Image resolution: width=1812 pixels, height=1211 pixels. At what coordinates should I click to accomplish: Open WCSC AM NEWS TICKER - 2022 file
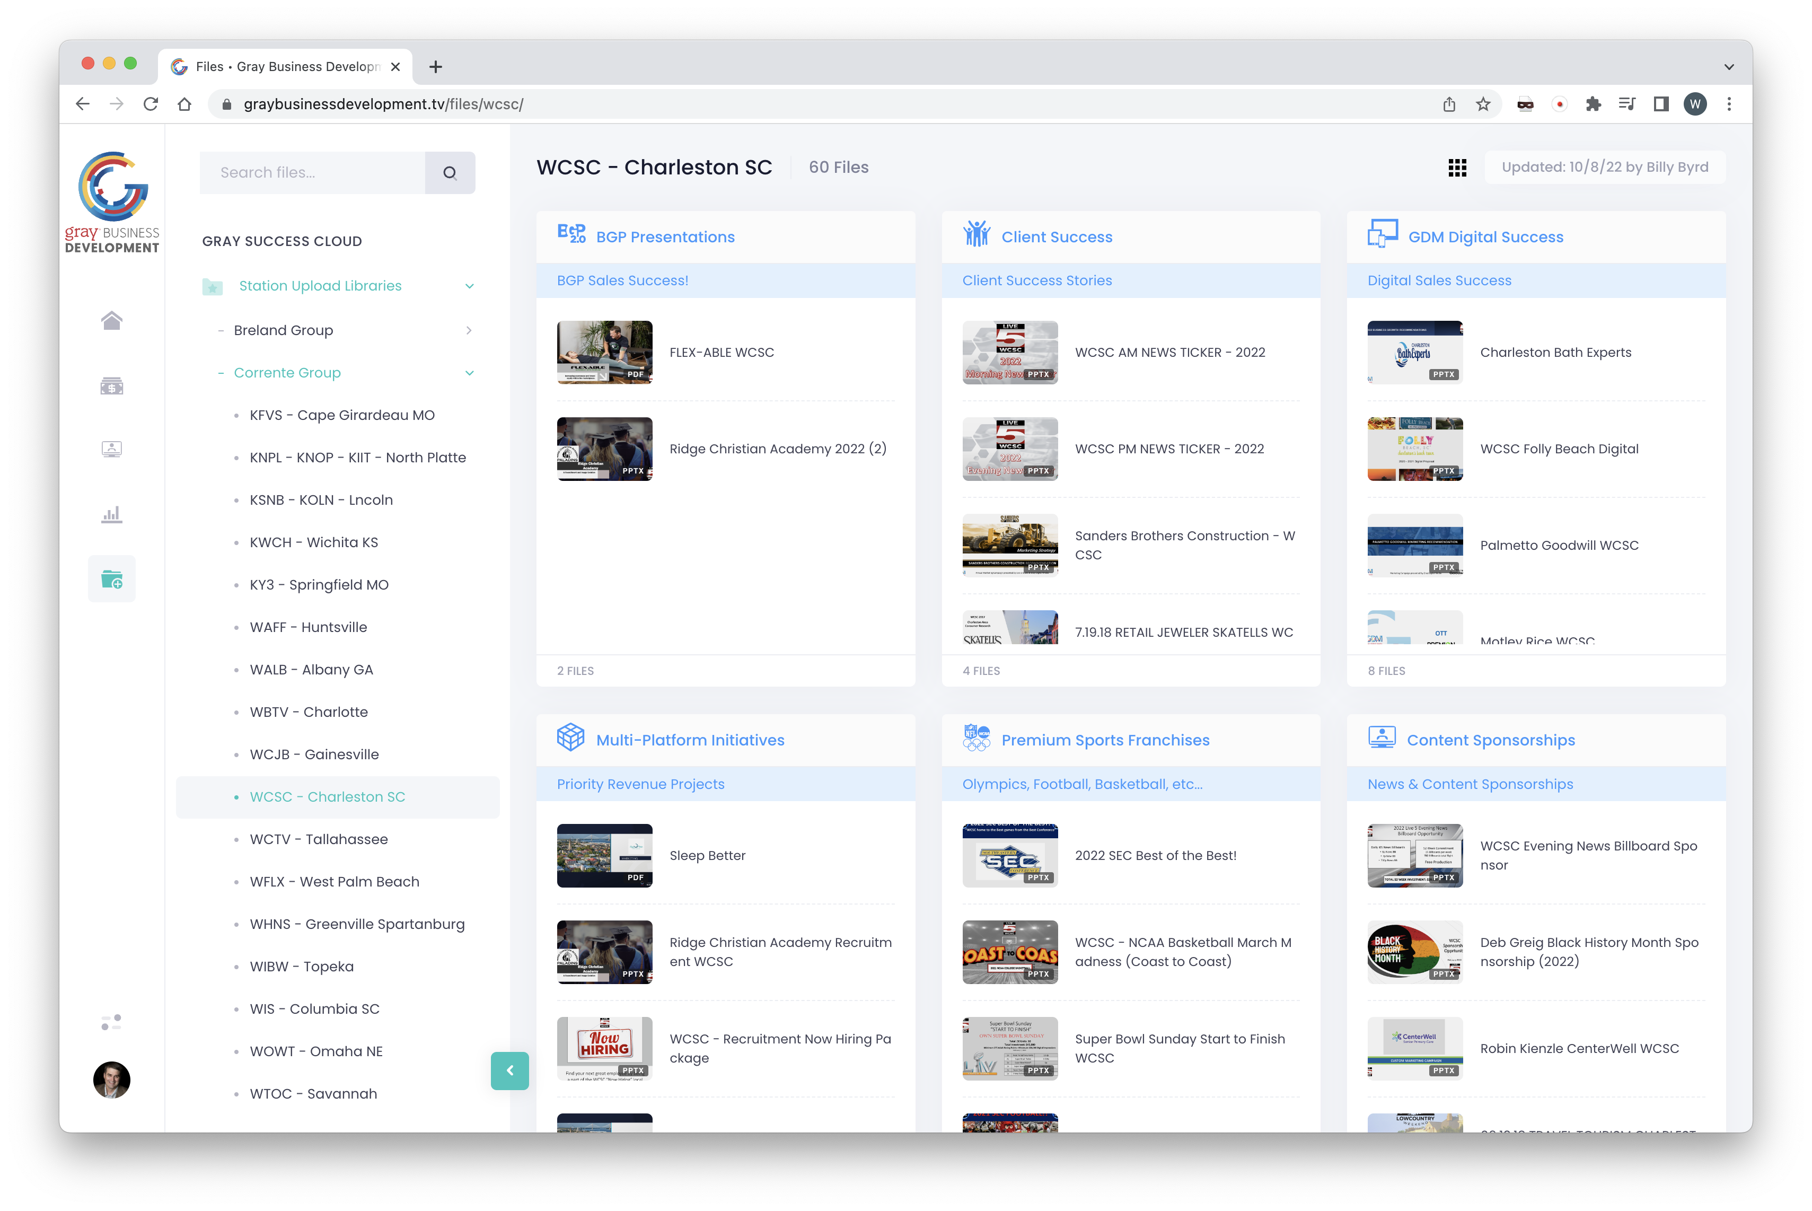pyautogui.click(x=1169, y=352)
